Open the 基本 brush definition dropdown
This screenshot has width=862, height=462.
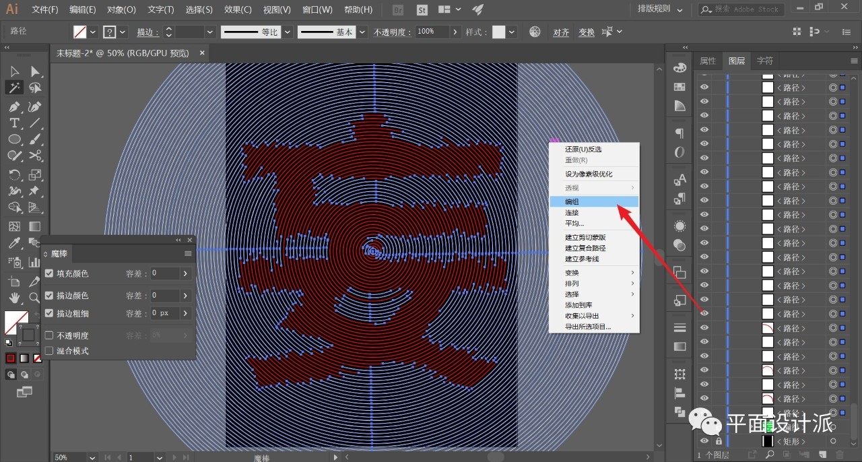coord(363,32)
